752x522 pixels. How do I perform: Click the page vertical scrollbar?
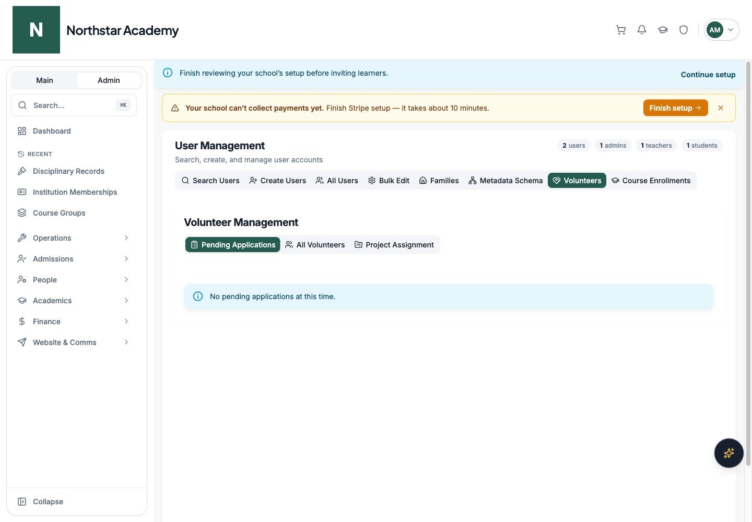point(748,264)
